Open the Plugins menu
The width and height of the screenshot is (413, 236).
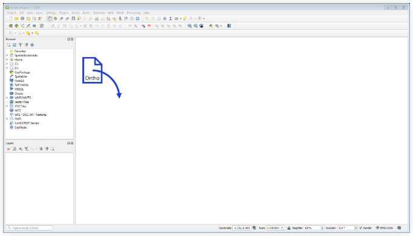point(64,13)
